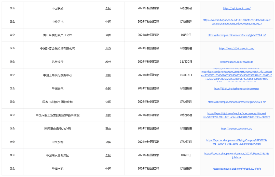Open the campus.51job.com sddl2024 link

237,169
